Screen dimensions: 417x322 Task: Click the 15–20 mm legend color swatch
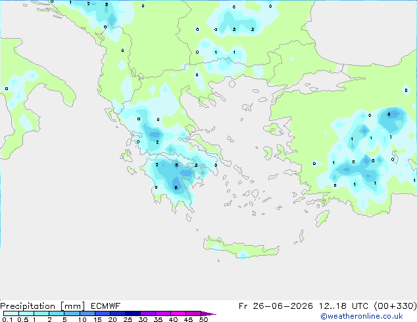tap(102, 313)
